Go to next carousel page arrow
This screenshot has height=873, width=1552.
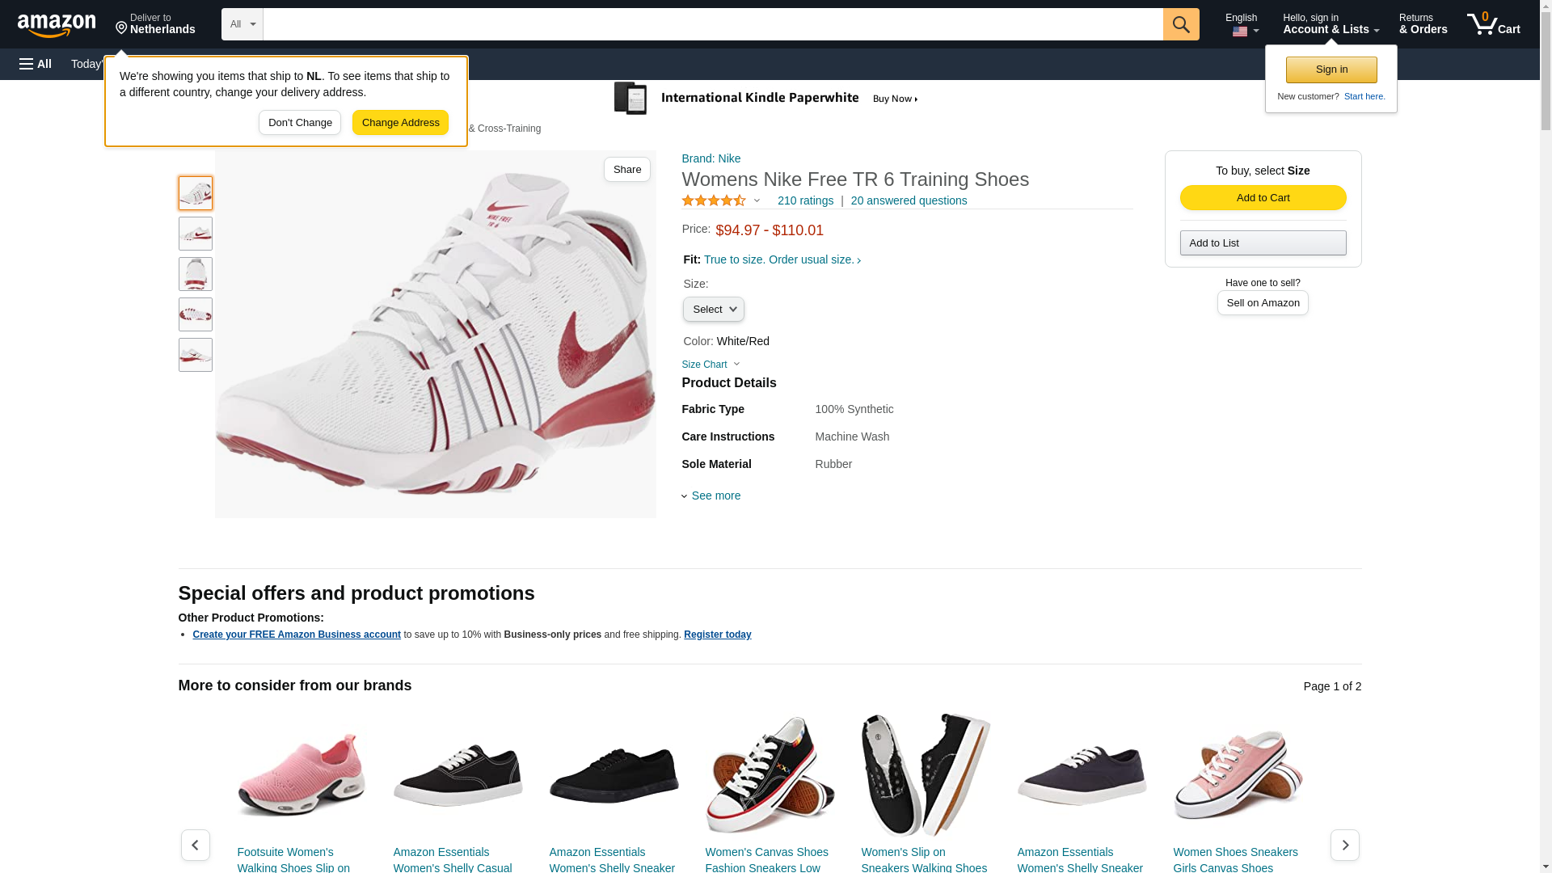tap(1344, 845)
